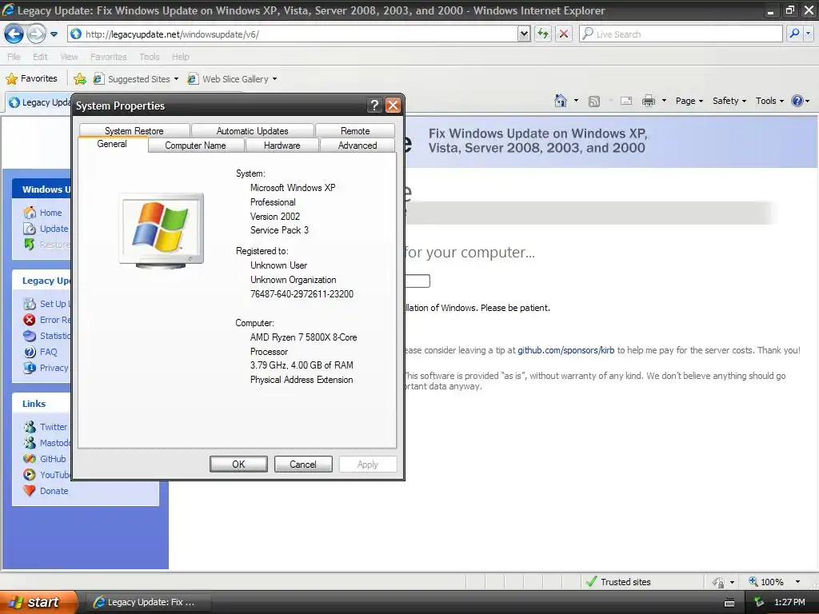The height and width of the screenshot is (614, 819).
Task: Open the Tools menu in menu bar
Action: coord(150,57)
